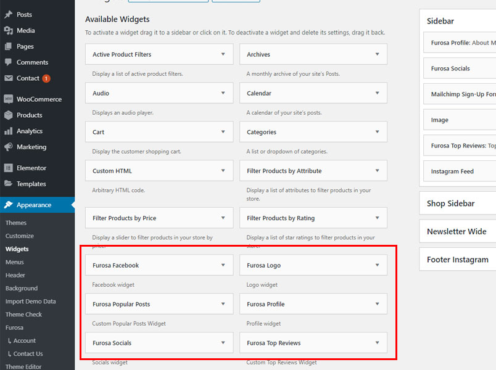Expand the Footer Instagram panel
The height and width of the screenshot is (370, 496).
coord(457,260)
